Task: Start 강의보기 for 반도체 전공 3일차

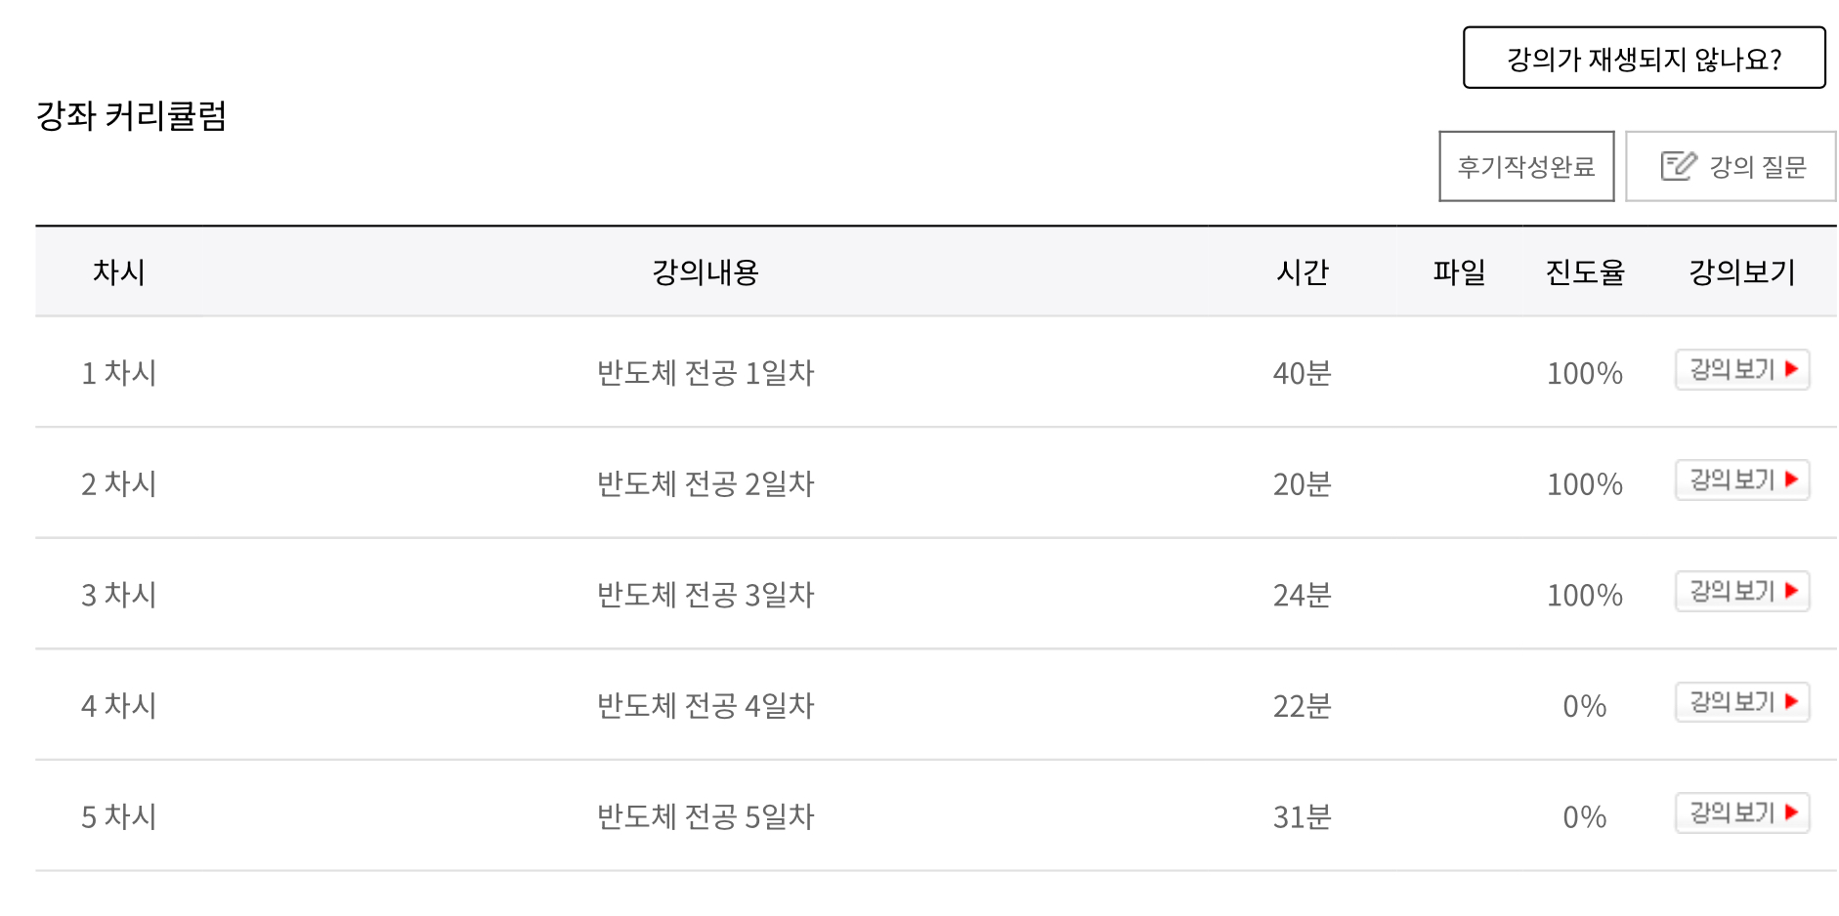Action: tap(1742, 592)
